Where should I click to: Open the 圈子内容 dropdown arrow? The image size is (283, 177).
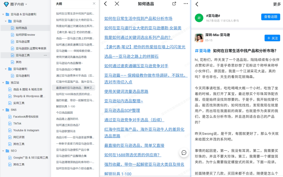(26, 4)
